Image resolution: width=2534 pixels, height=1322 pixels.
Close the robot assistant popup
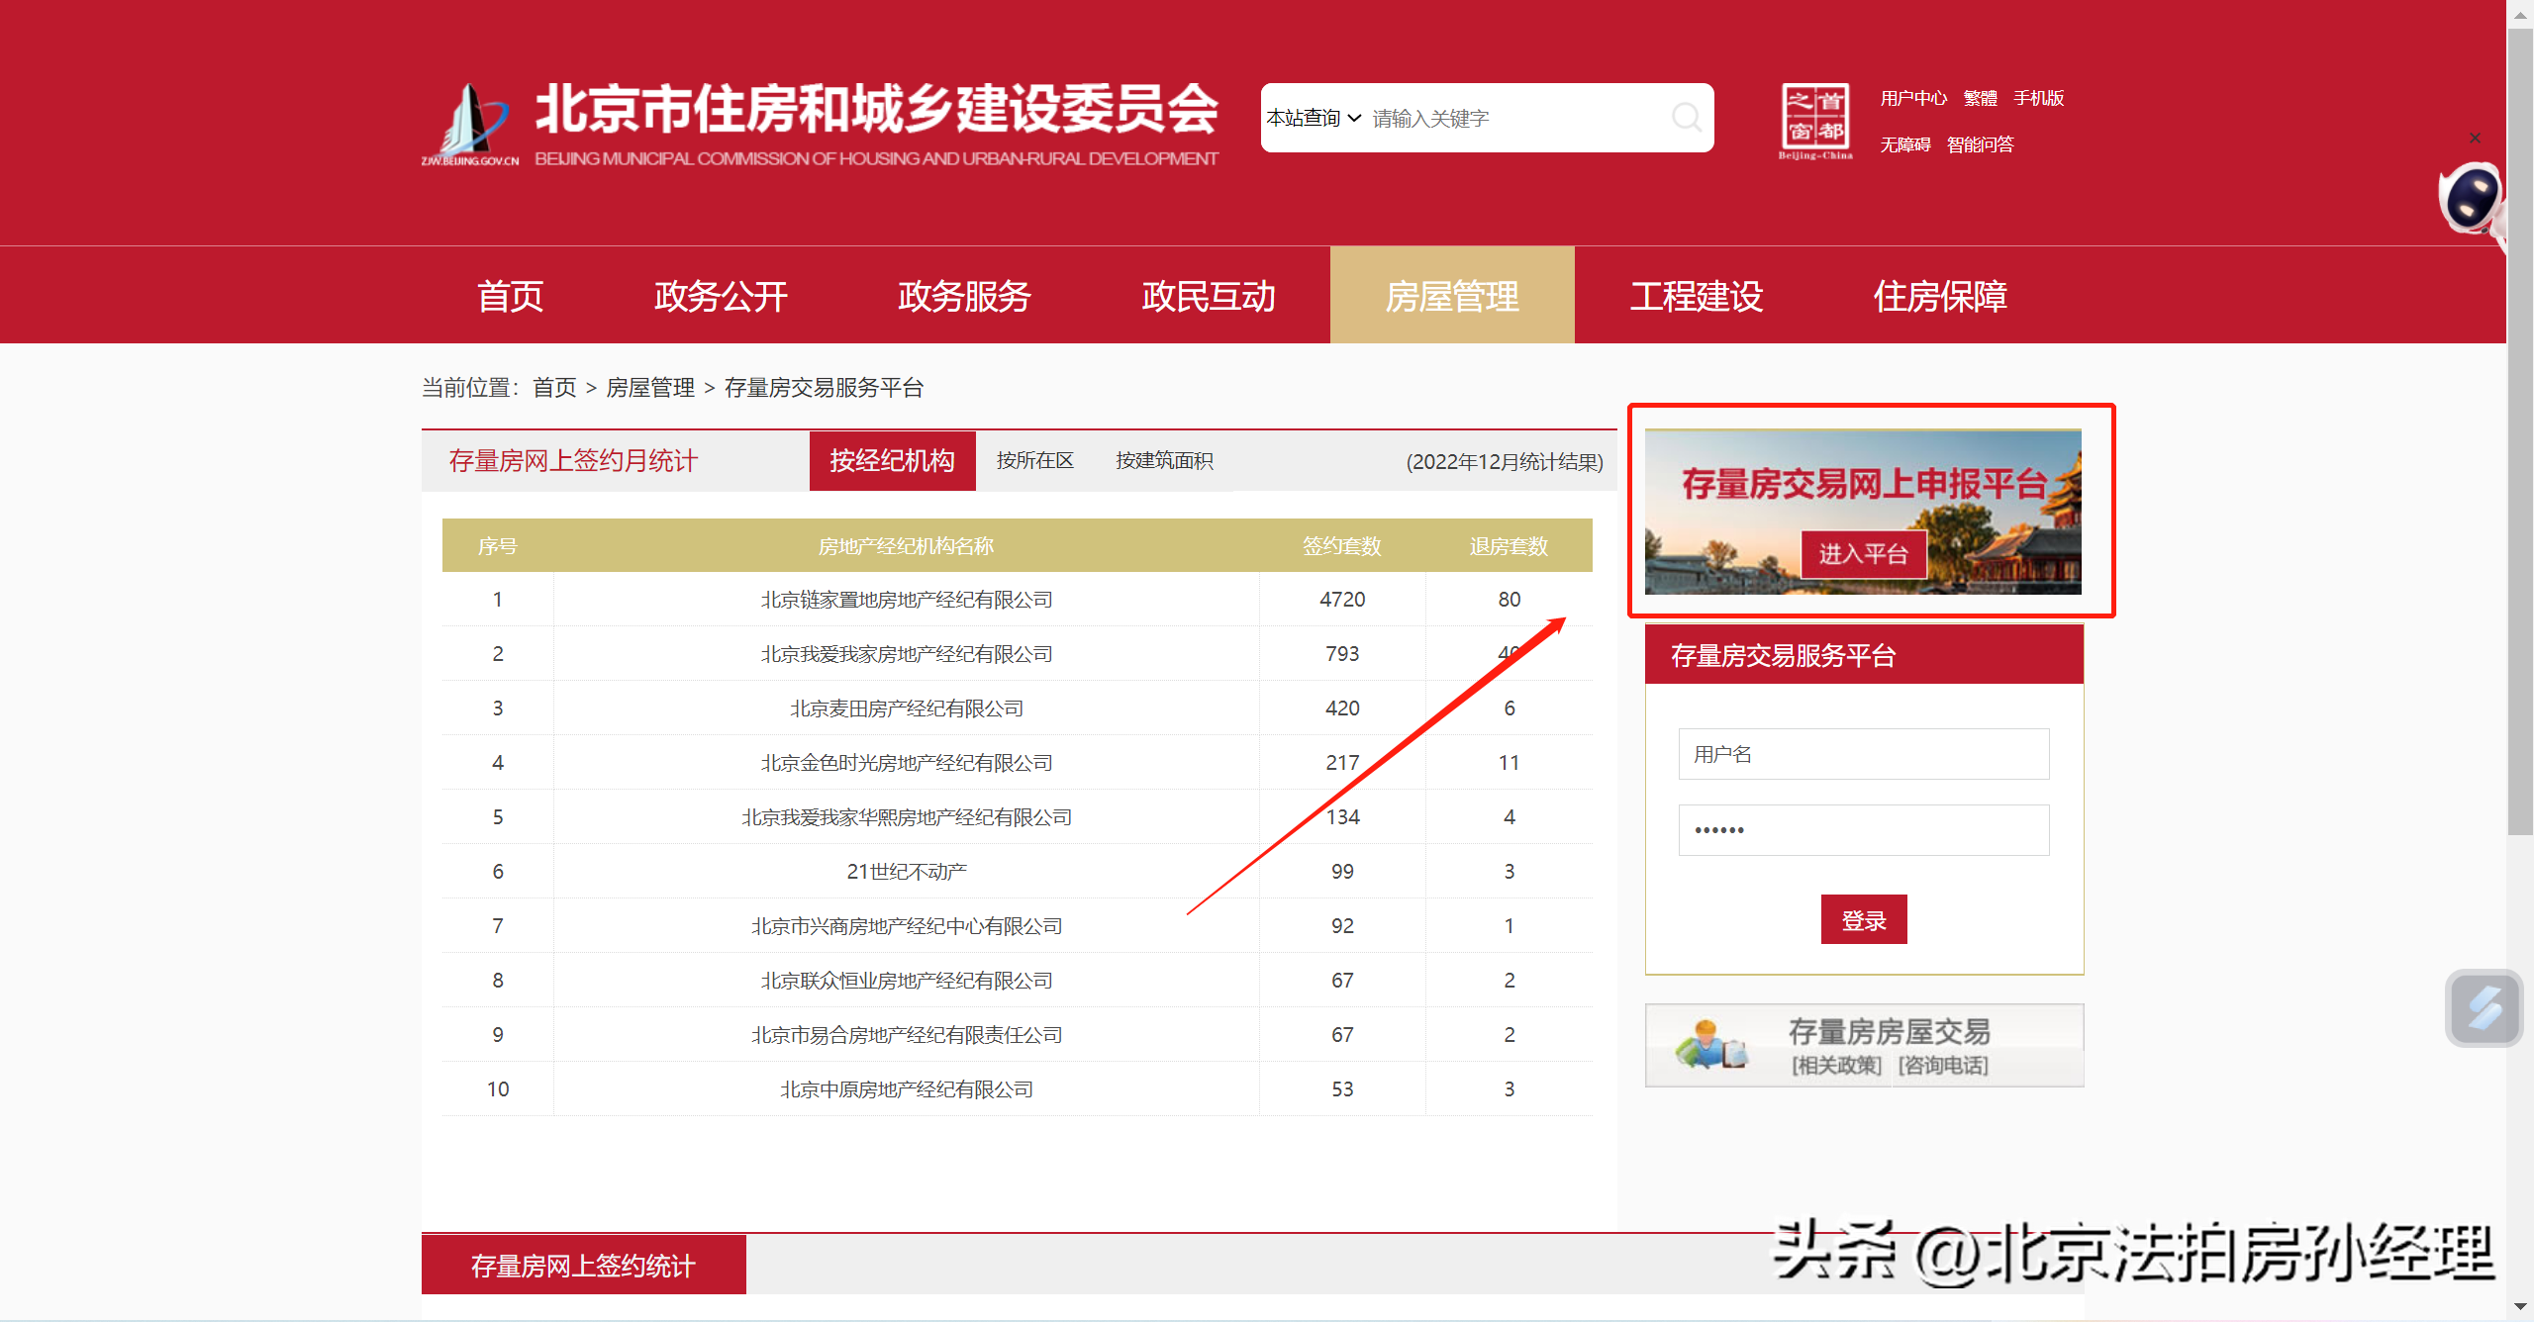coord(2475,138)
